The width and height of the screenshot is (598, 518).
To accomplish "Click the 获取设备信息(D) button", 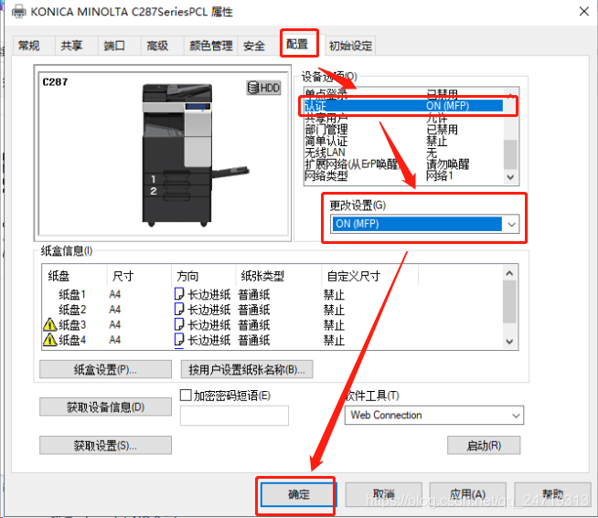I will pyautogui.click(x=105, y=407).
